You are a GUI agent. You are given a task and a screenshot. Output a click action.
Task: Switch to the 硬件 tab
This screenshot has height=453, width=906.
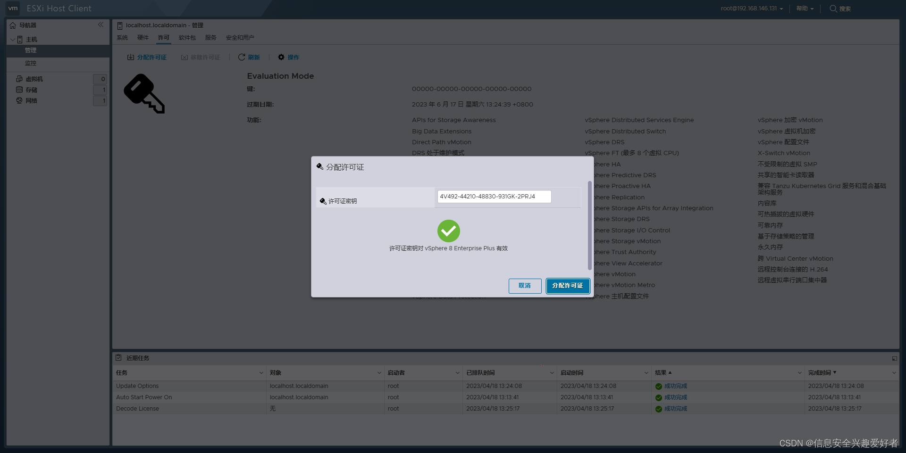click(143, 38)
